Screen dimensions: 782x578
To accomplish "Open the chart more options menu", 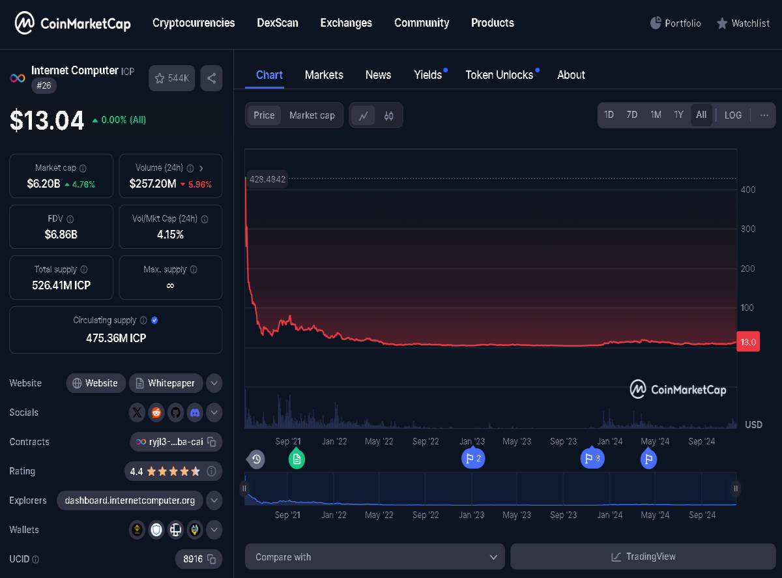I will click(764, 115).
